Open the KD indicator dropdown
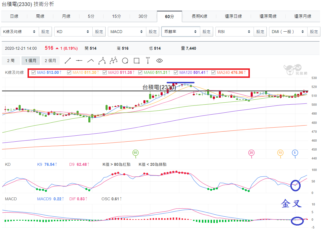Viewport: 323px width, 229px height. coord(73,32)
